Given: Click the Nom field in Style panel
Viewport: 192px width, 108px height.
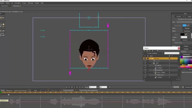Looking at the screenshot, I should 184,22.
